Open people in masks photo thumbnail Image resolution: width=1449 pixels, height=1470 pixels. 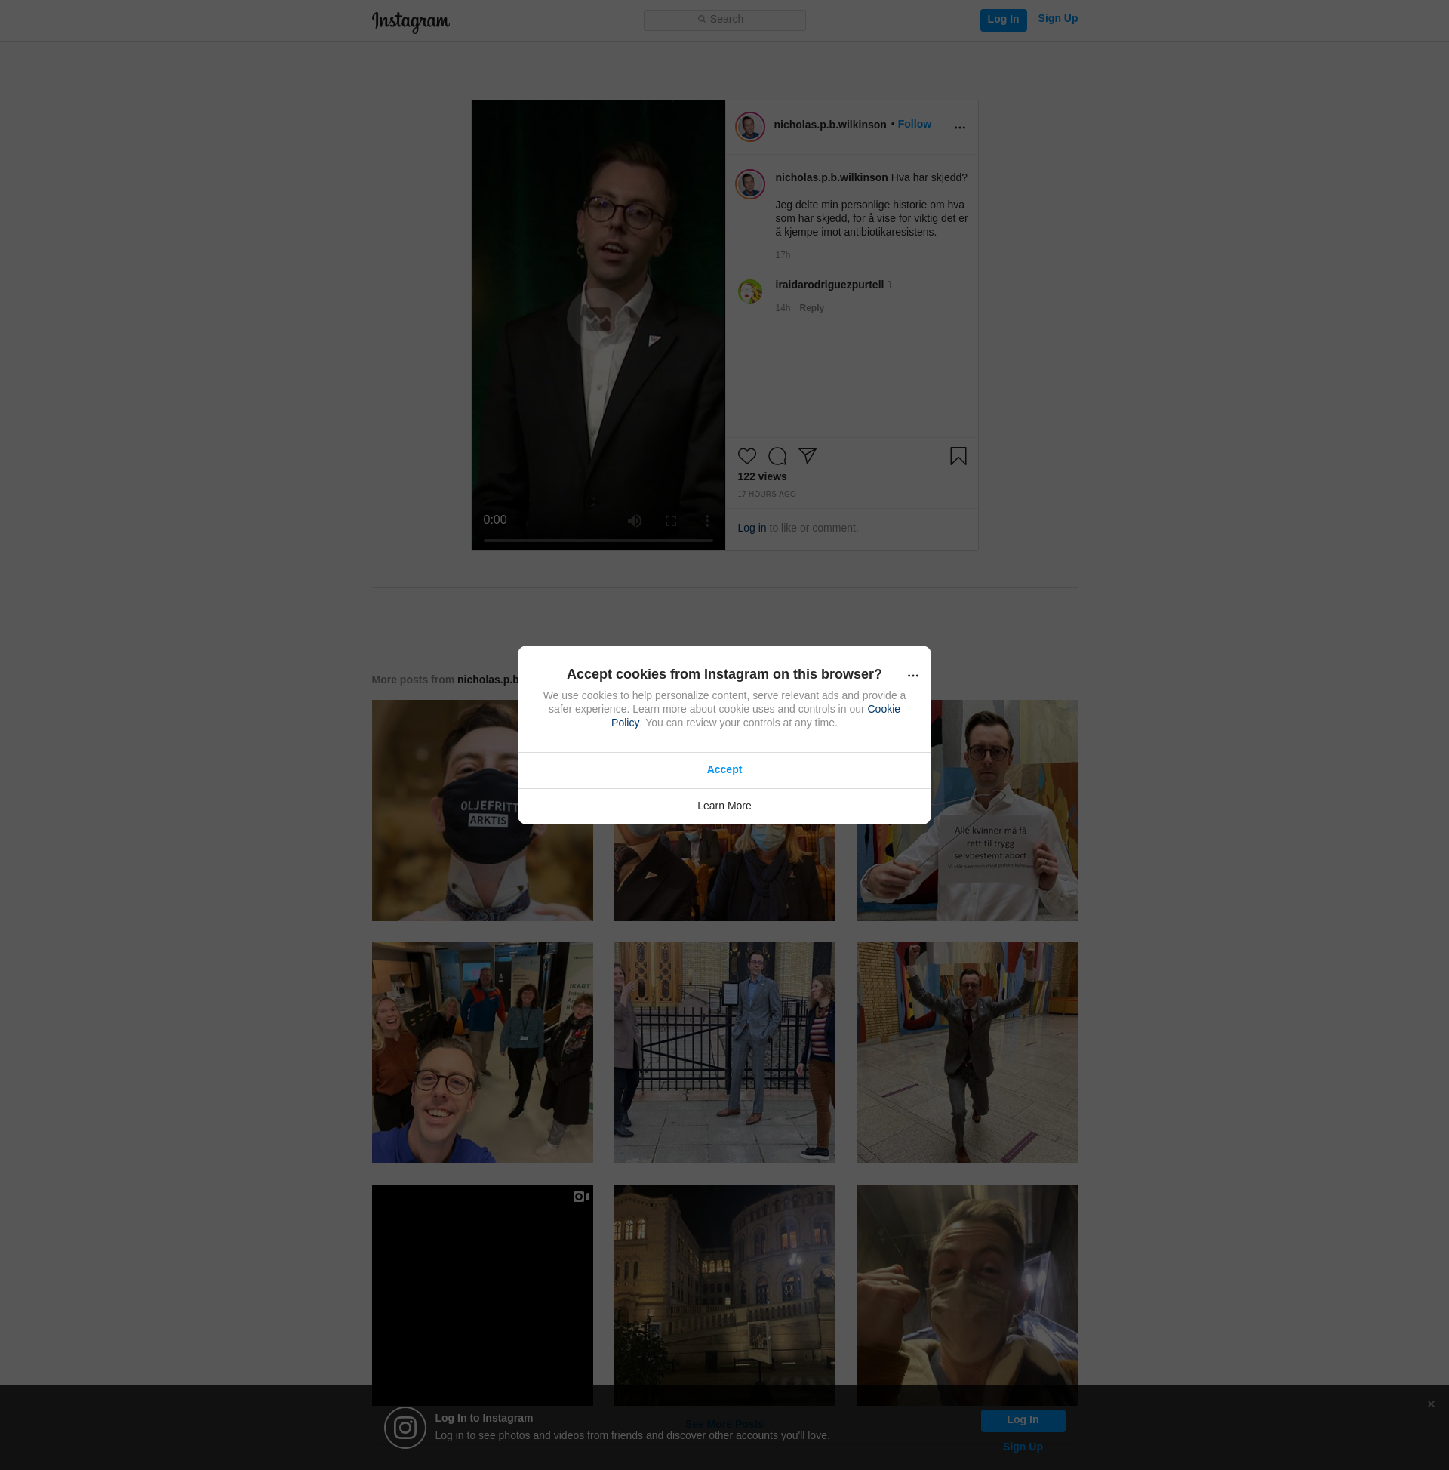tap(724, 873)
